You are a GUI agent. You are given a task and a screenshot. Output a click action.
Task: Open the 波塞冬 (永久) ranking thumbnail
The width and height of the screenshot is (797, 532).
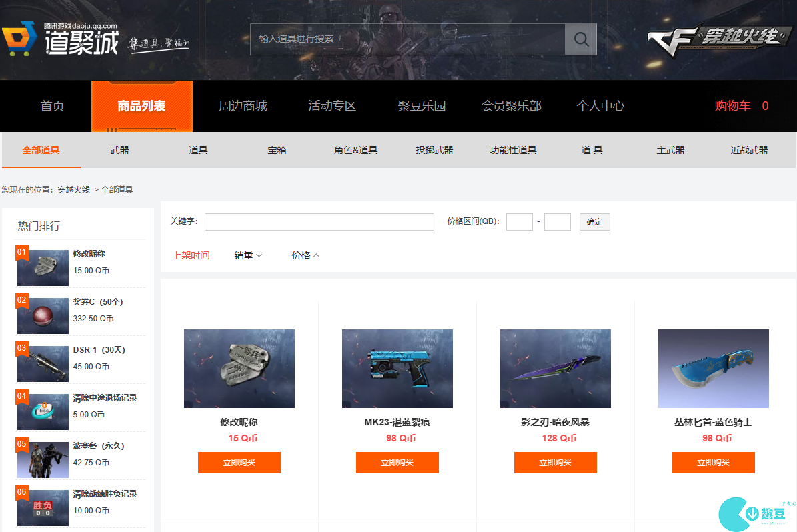point(43,460)
